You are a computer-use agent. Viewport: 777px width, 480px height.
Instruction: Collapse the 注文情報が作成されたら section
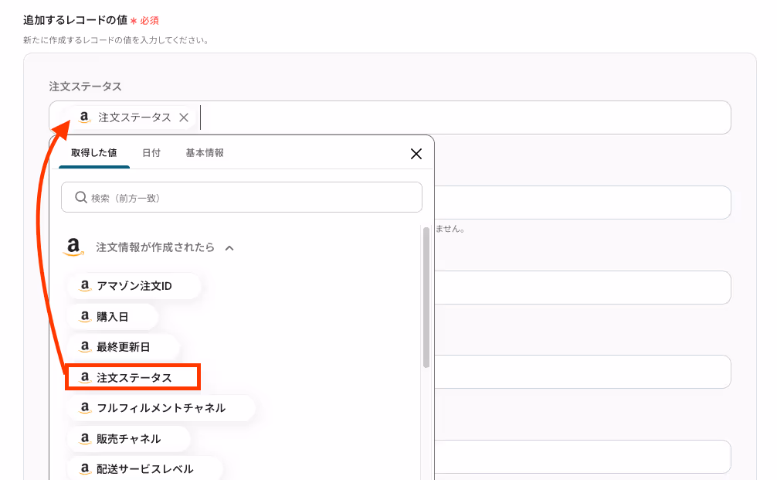click(229, 248)
